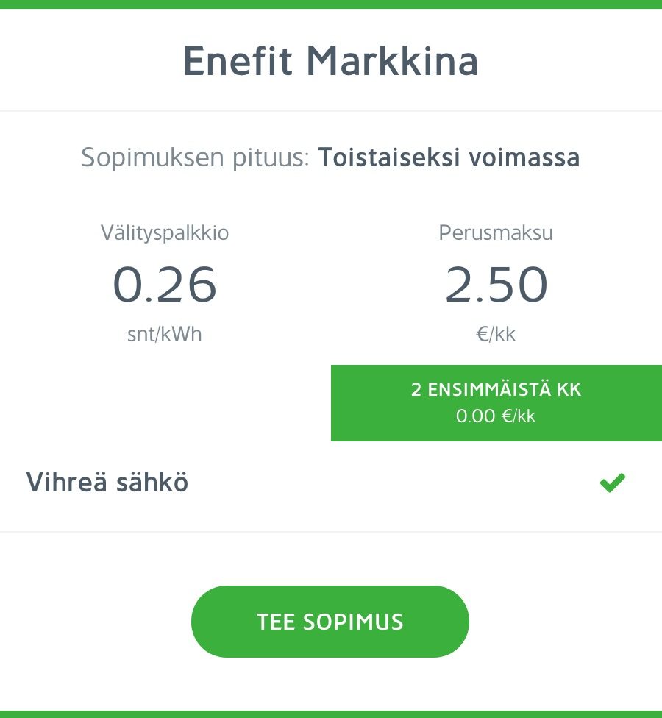Tap the €/kk unit under 2.50

(x=496, y=335)
